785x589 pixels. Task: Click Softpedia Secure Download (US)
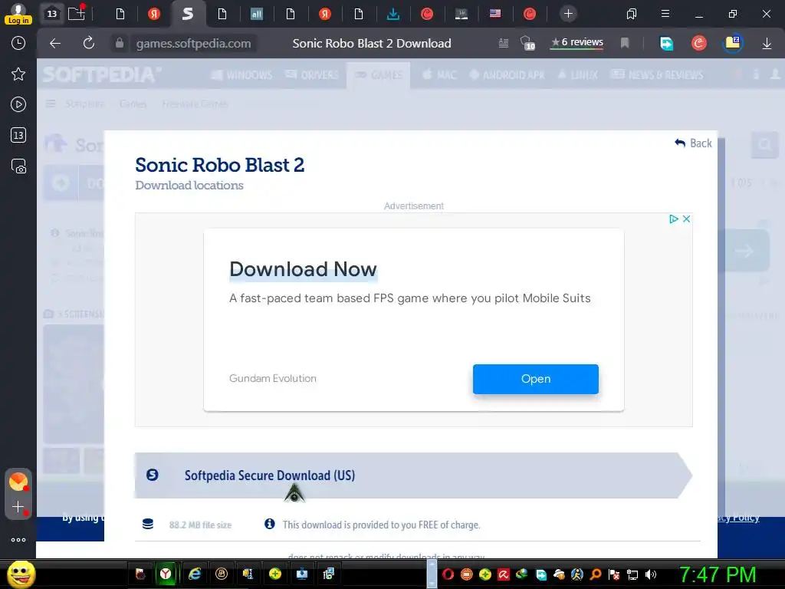(413, 475)
